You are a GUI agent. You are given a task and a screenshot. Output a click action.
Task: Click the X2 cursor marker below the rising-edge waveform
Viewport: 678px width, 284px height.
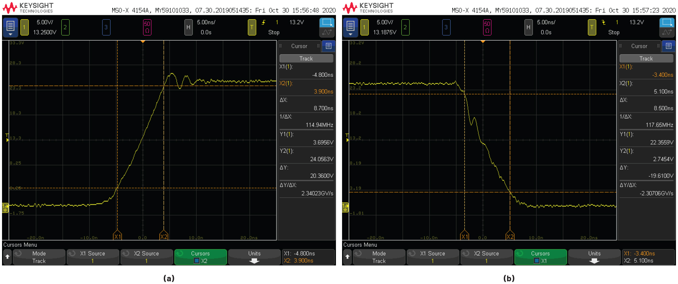(164, 236)
